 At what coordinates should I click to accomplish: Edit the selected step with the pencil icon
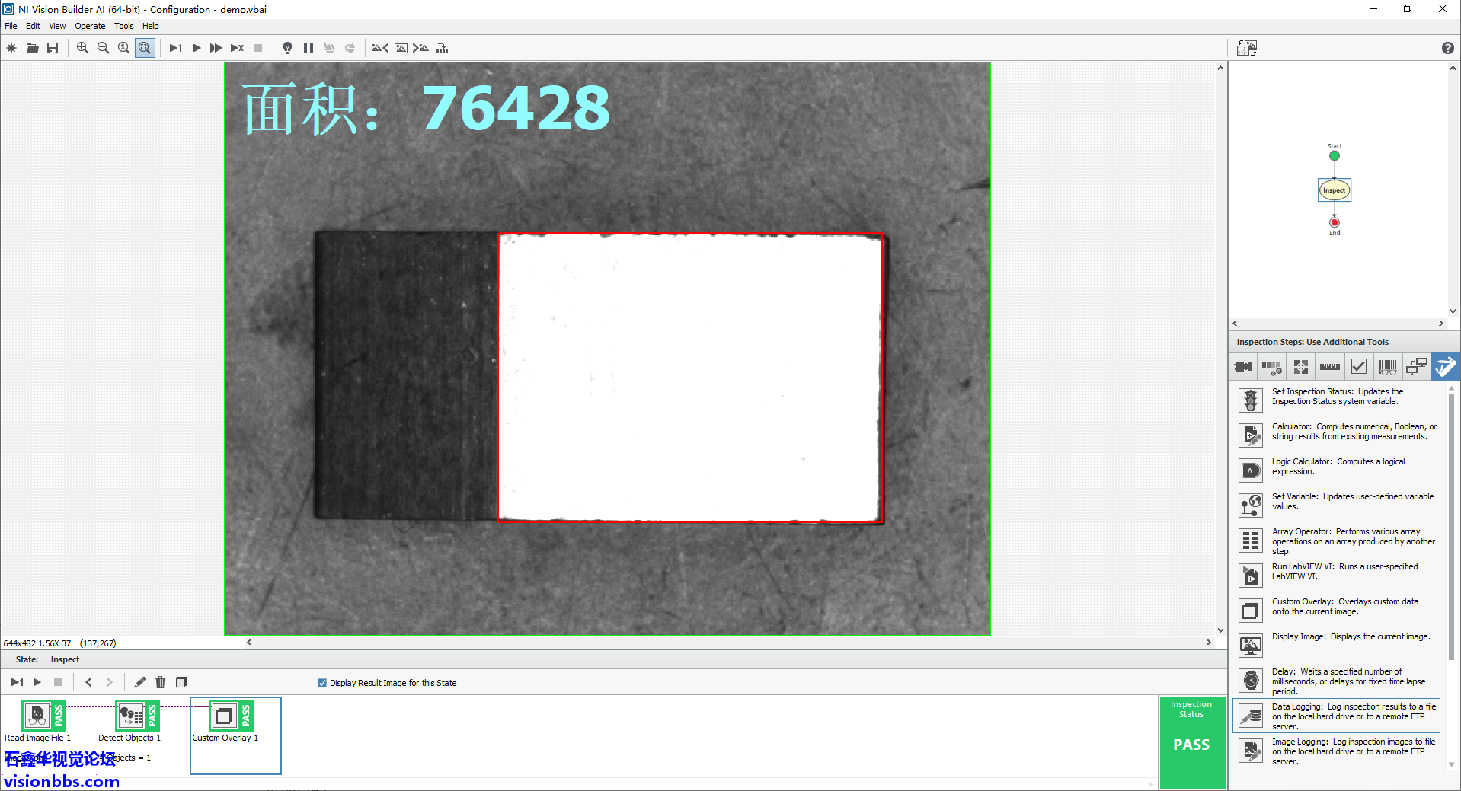[x=140, y=682]
